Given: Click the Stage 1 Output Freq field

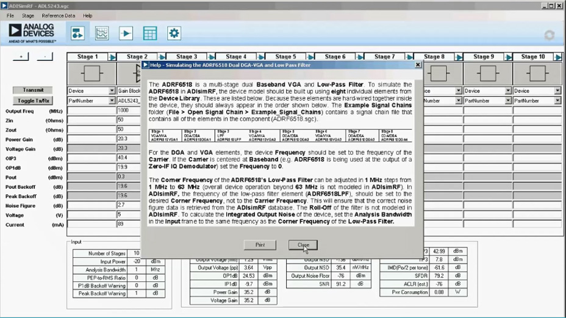Looking at the screenshot, I should click(x=91, y=111).
